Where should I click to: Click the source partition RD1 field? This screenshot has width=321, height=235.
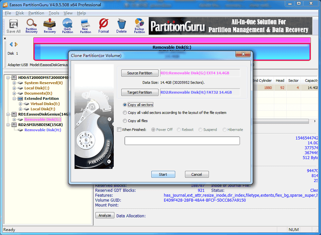point(200,73)
